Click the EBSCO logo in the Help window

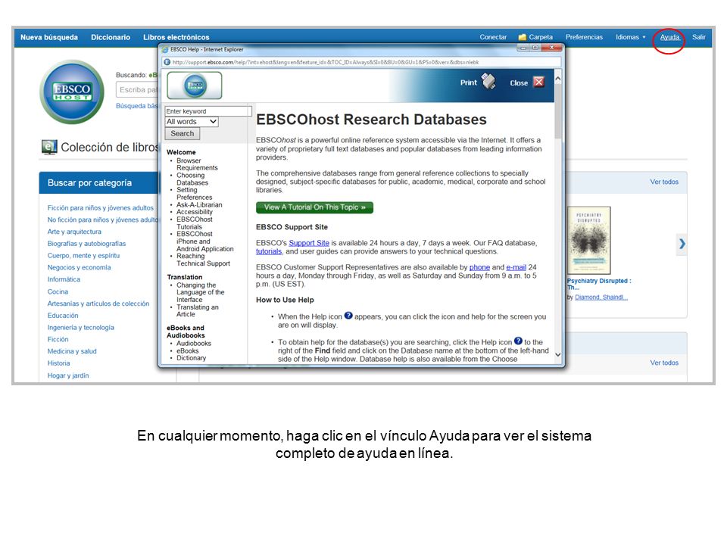click(x=195, y=86)
